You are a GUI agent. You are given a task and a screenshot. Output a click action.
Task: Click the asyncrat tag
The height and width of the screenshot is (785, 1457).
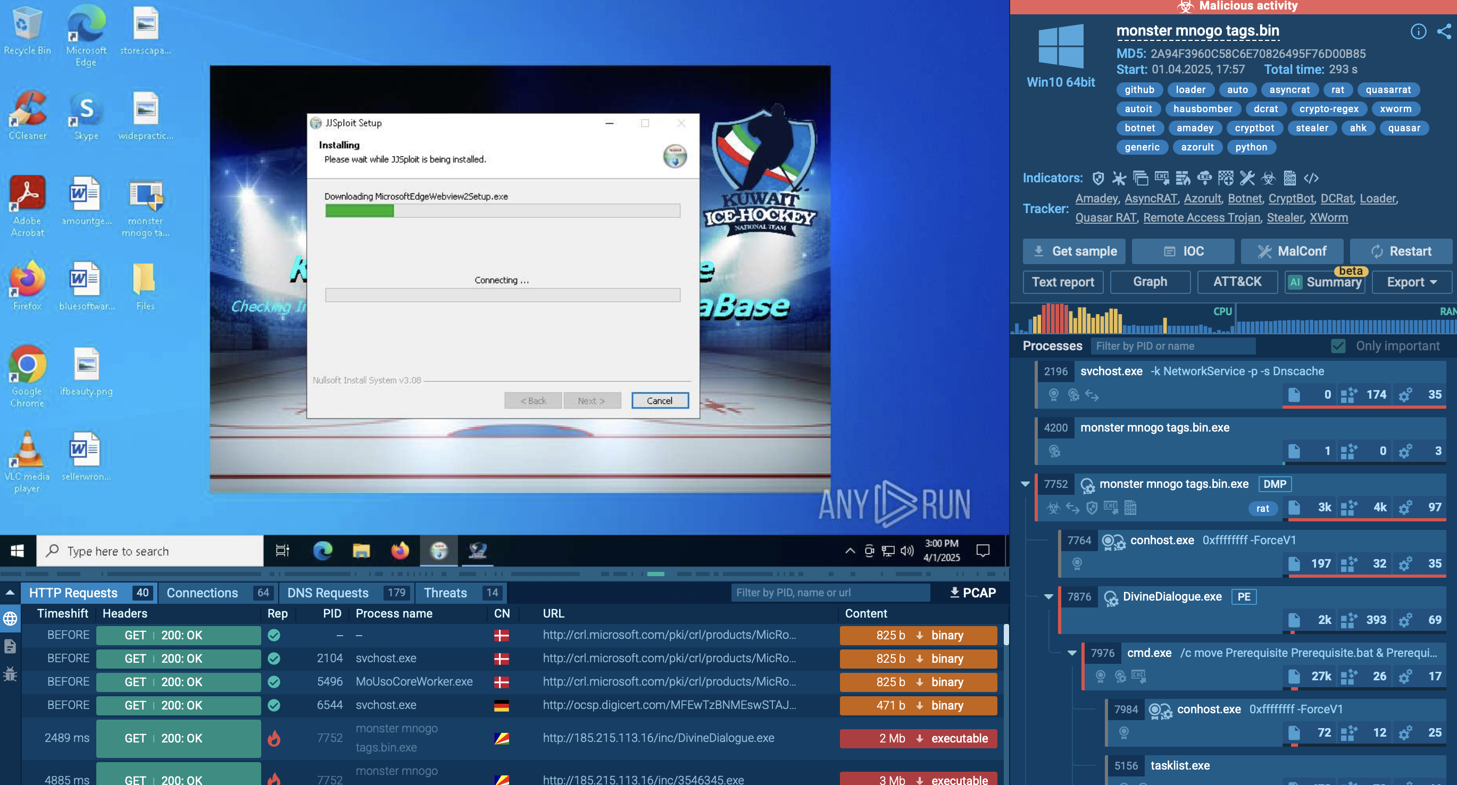tap(1289, 90)
